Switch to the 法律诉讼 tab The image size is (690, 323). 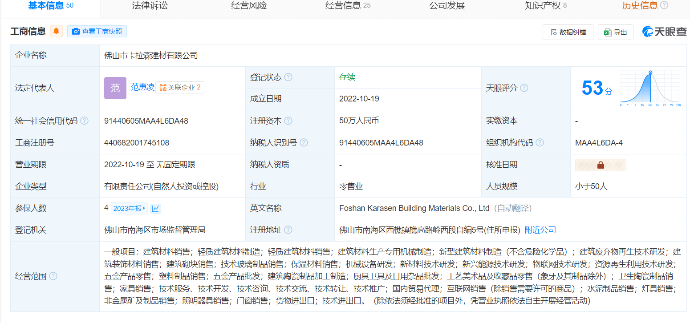(x=150, y=5)
